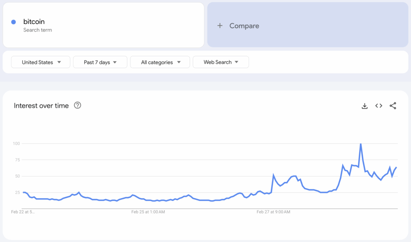Open the Past 7 days time range dropdown
The height and width of the screenshot is (242, 411).
[x=100, y=62]
